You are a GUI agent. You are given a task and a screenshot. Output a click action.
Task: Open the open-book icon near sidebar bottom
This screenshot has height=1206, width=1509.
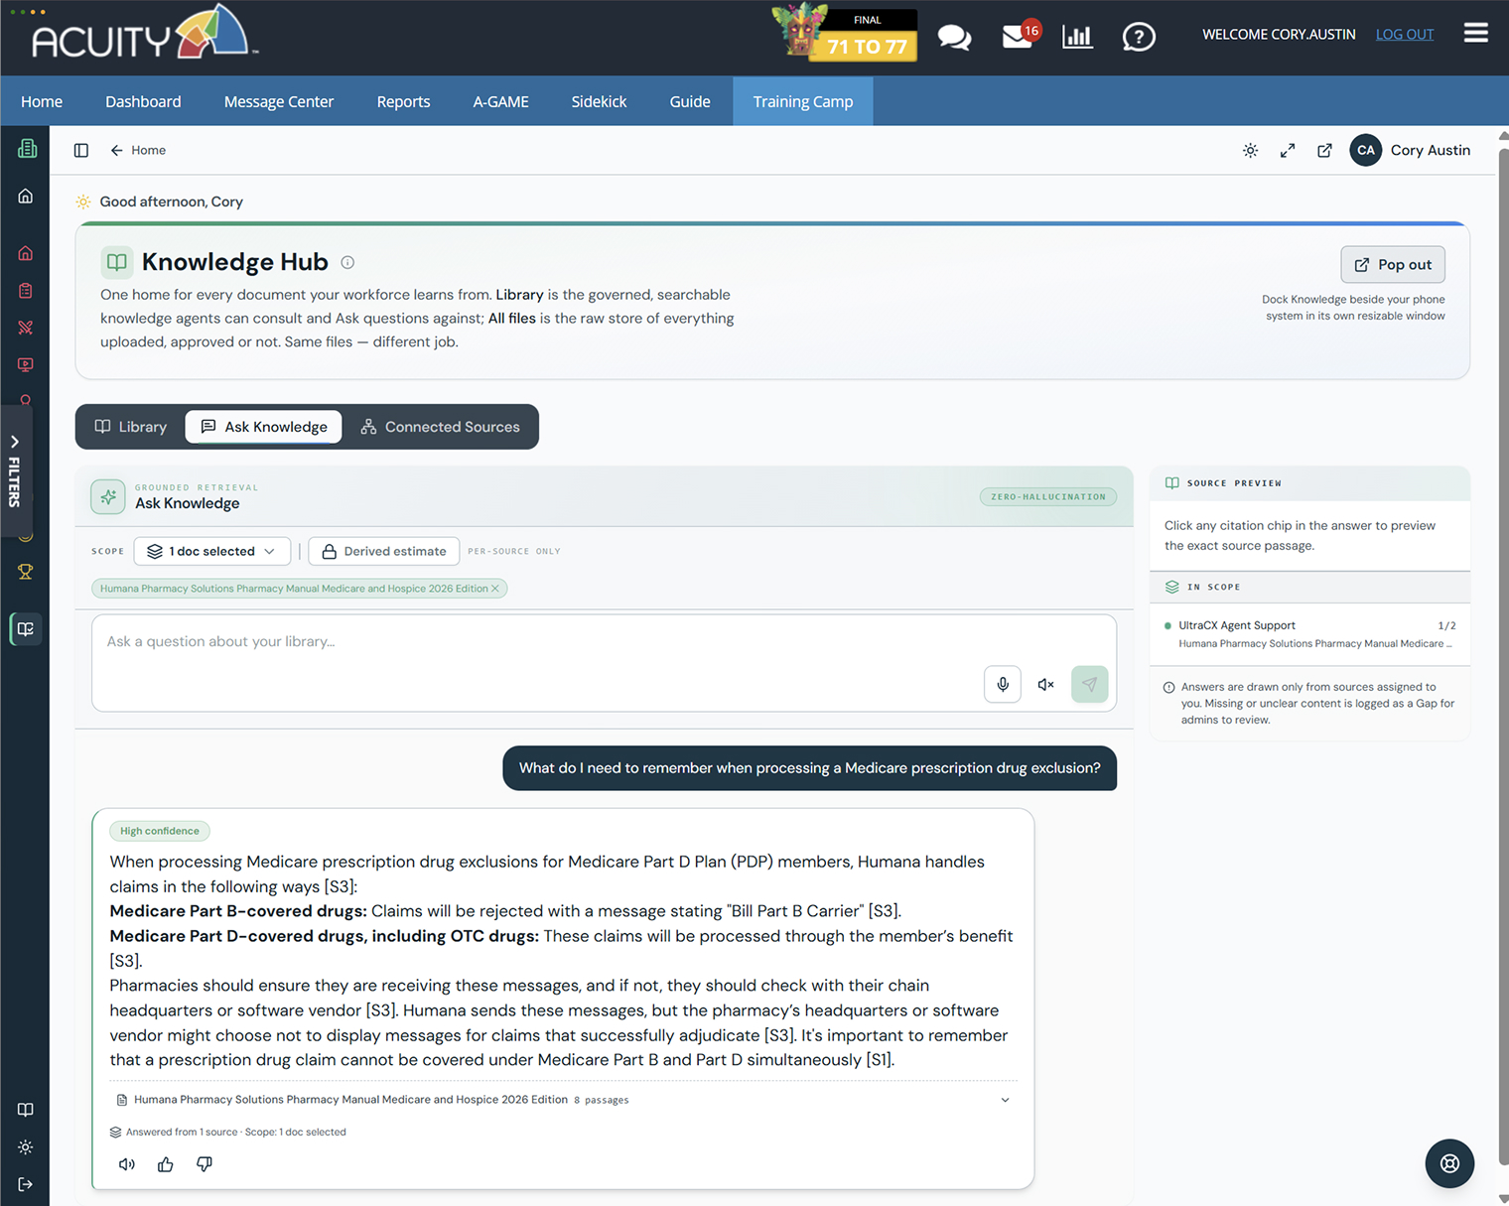[x=26, y=1110]
